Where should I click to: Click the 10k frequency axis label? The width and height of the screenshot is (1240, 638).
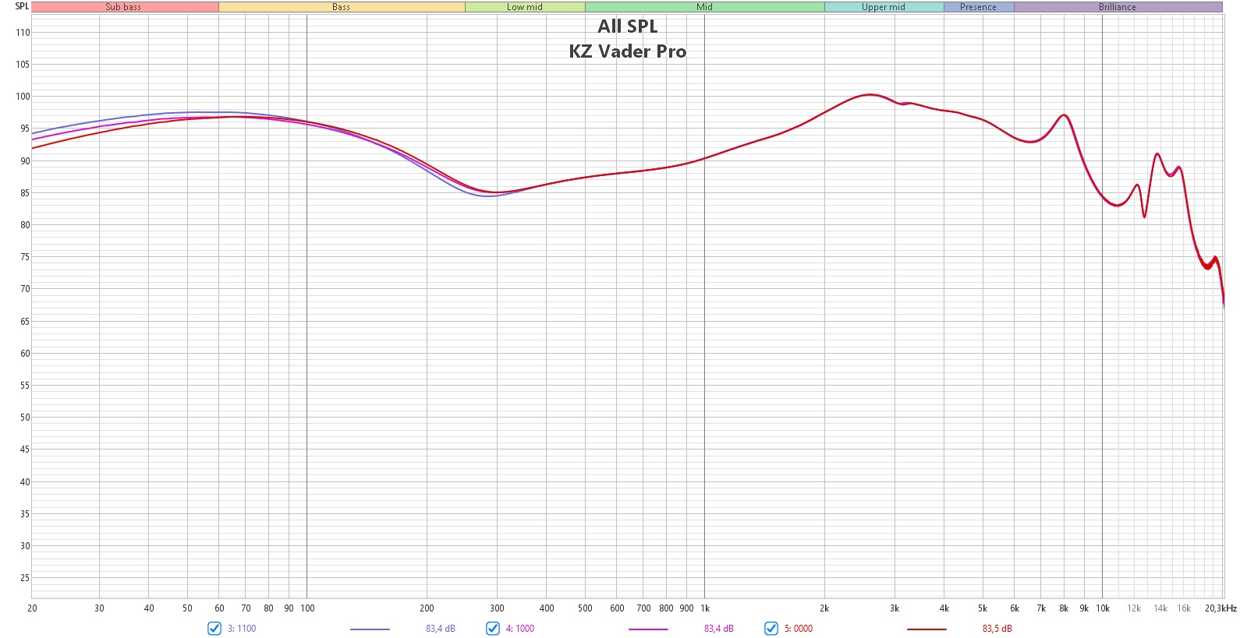click(1103, 608)
